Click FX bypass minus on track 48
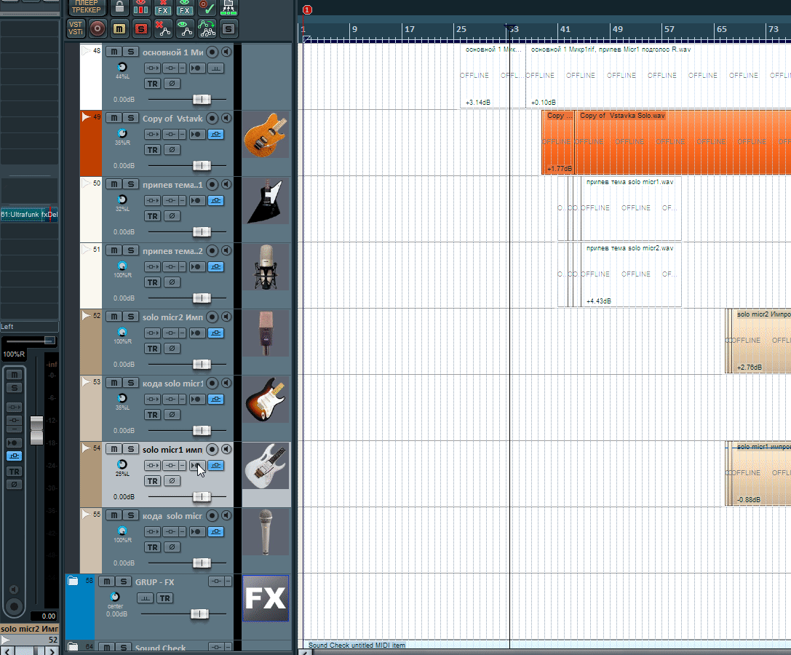This screenshot has width=791, height=655. point(183,68)
